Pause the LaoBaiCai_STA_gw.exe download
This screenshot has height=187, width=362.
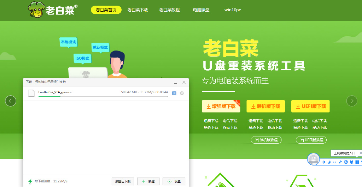[174, 93]
